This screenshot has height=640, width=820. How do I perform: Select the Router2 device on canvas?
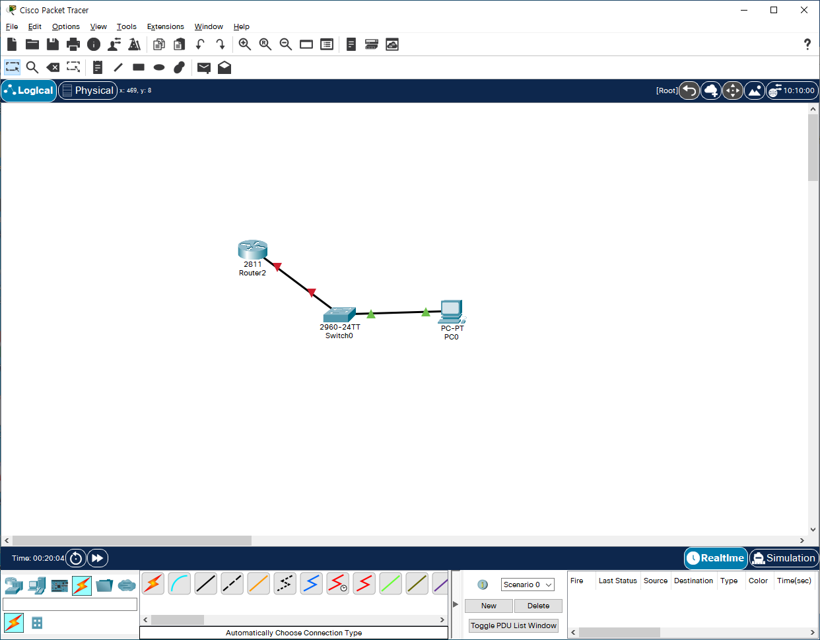click(253, 250)
